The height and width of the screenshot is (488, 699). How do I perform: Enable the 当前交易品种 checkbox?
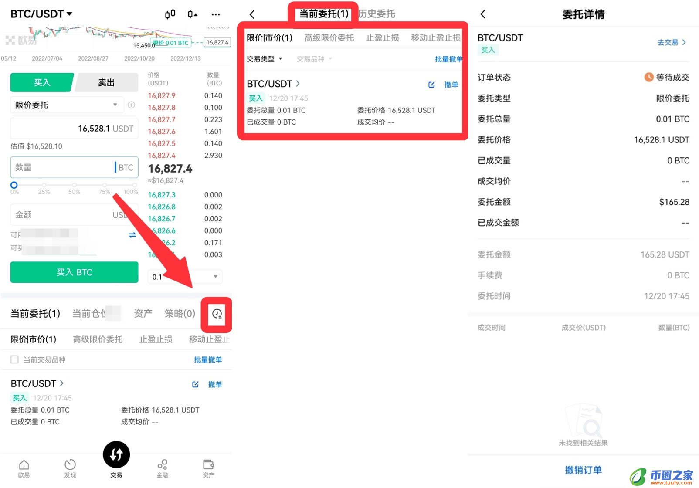14,359
